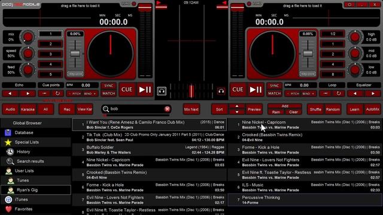Click MATCH on the right deck
The image size is (383, 215).
[x=274, y=93]
